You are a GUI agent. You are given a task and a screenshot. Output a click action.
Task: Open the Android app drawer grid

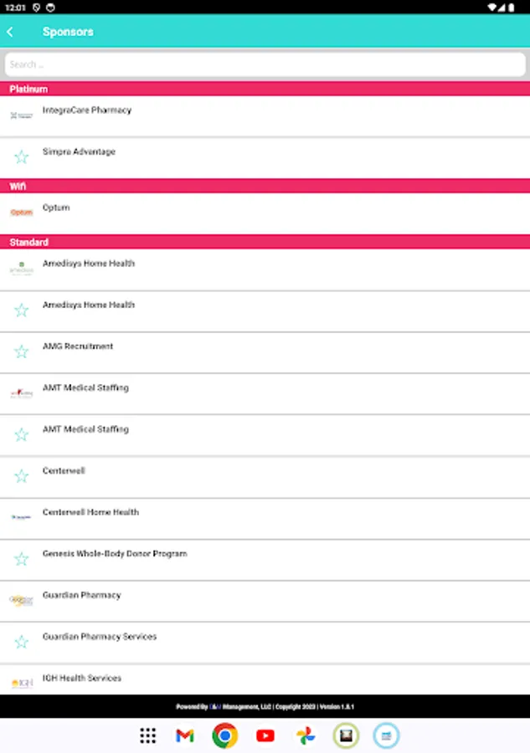coord(148,735)
